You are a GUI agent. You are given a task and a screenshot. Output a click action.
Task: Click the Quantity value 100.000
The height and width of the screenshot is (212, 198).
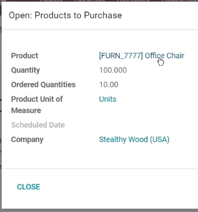click(x=113, y=70)
